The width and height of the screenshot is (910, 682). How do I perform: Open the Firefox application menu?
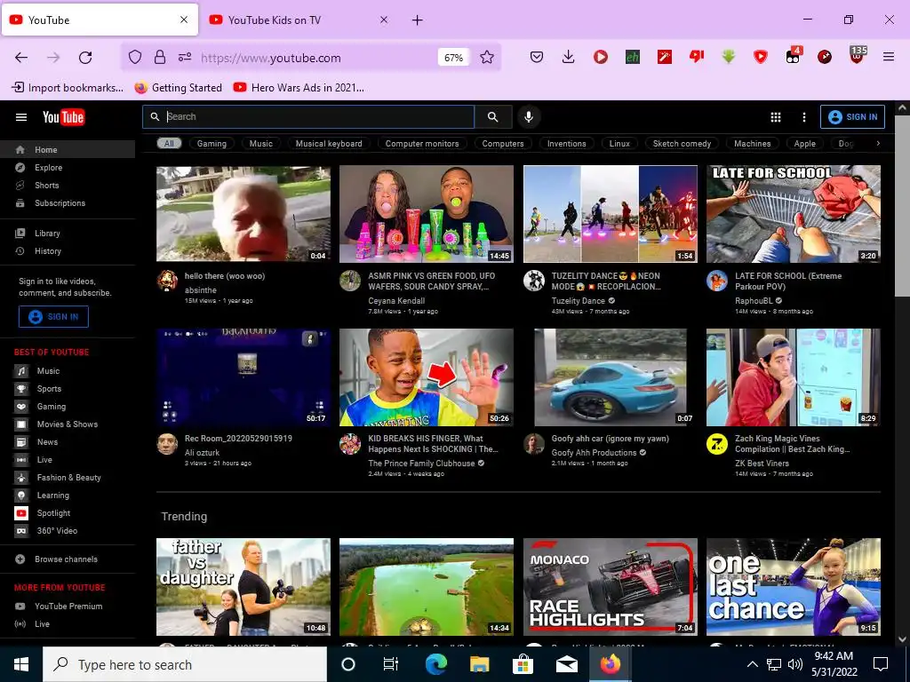click(x=889, y=57)
